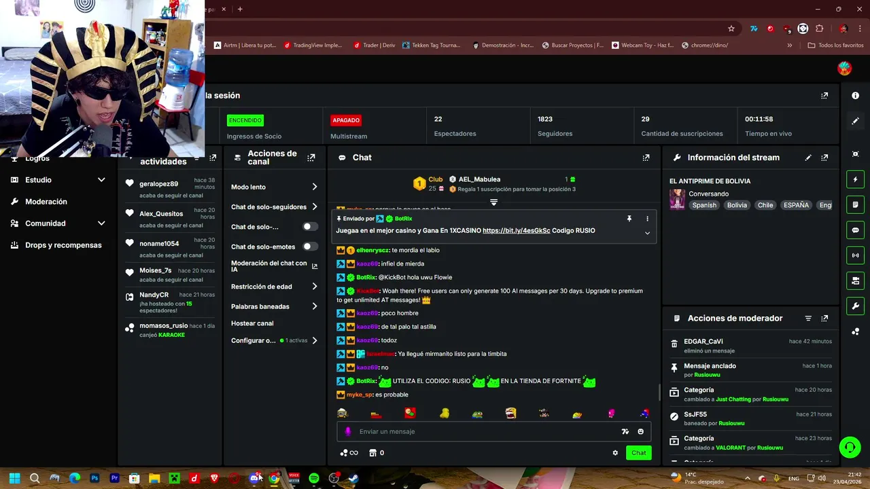Viewport: 870px width, 489px height.
Task: Open Todos los favoritos folder
Action: click(x=835, y=46)
